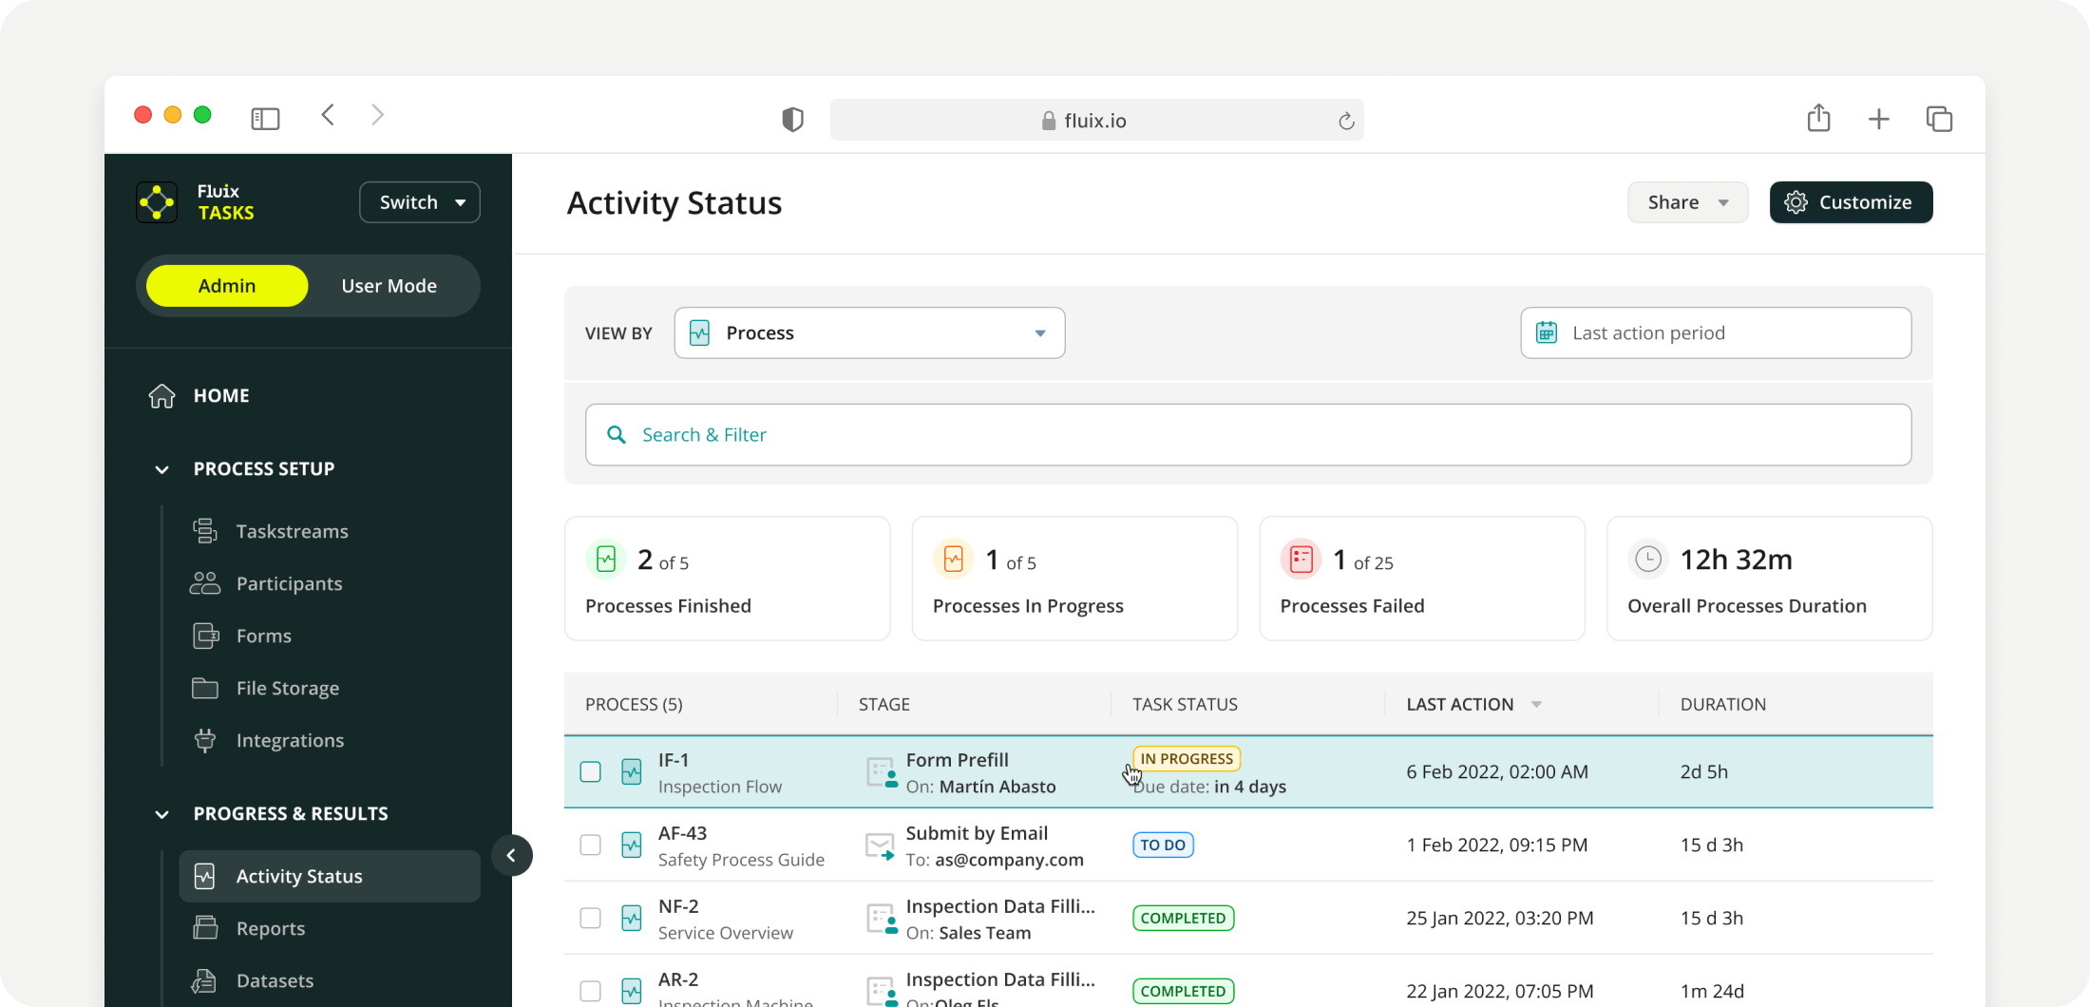
Task: Collapse the sidebar with the arrow button
Action: tap(511, 856)
